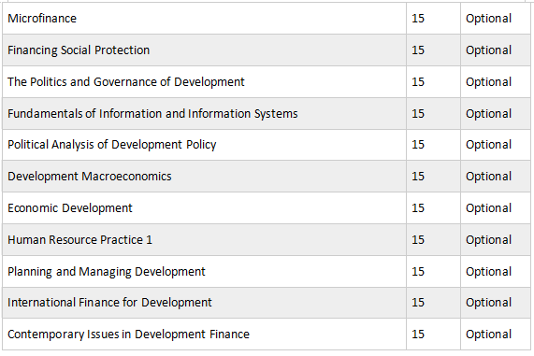Image resolution: width=534 pixels, height=356 pixels.
Task: Select The Politics and Governance of Development
Action: [x=126, y=81]
